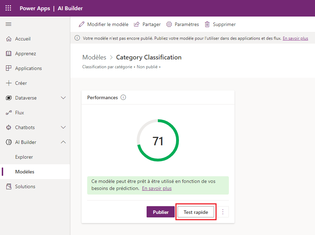Click the Dataverse swirl icon
The width and height of the screenshot is (315, 235).
click(x=9, y=98)
